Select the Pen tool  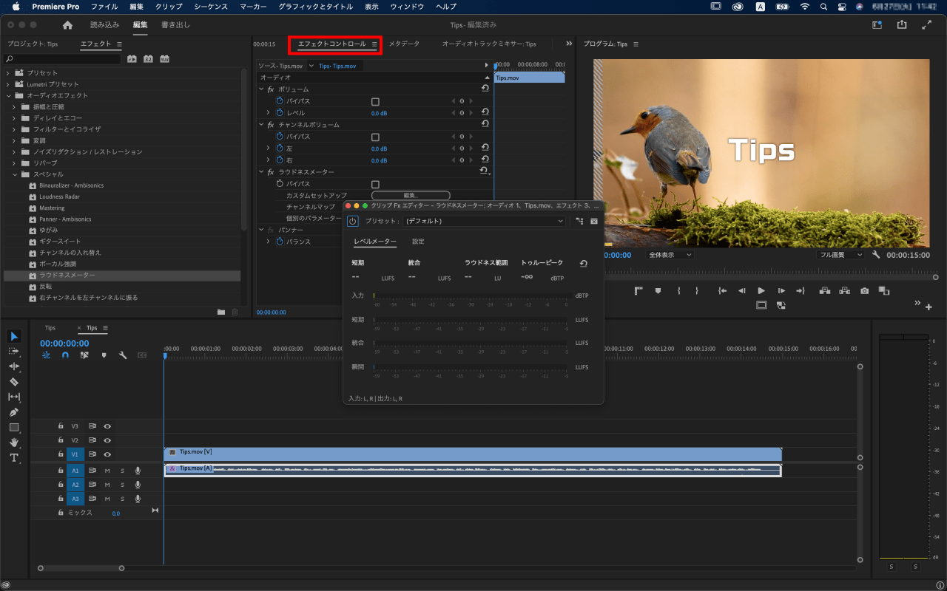click(x=14, y=412)
